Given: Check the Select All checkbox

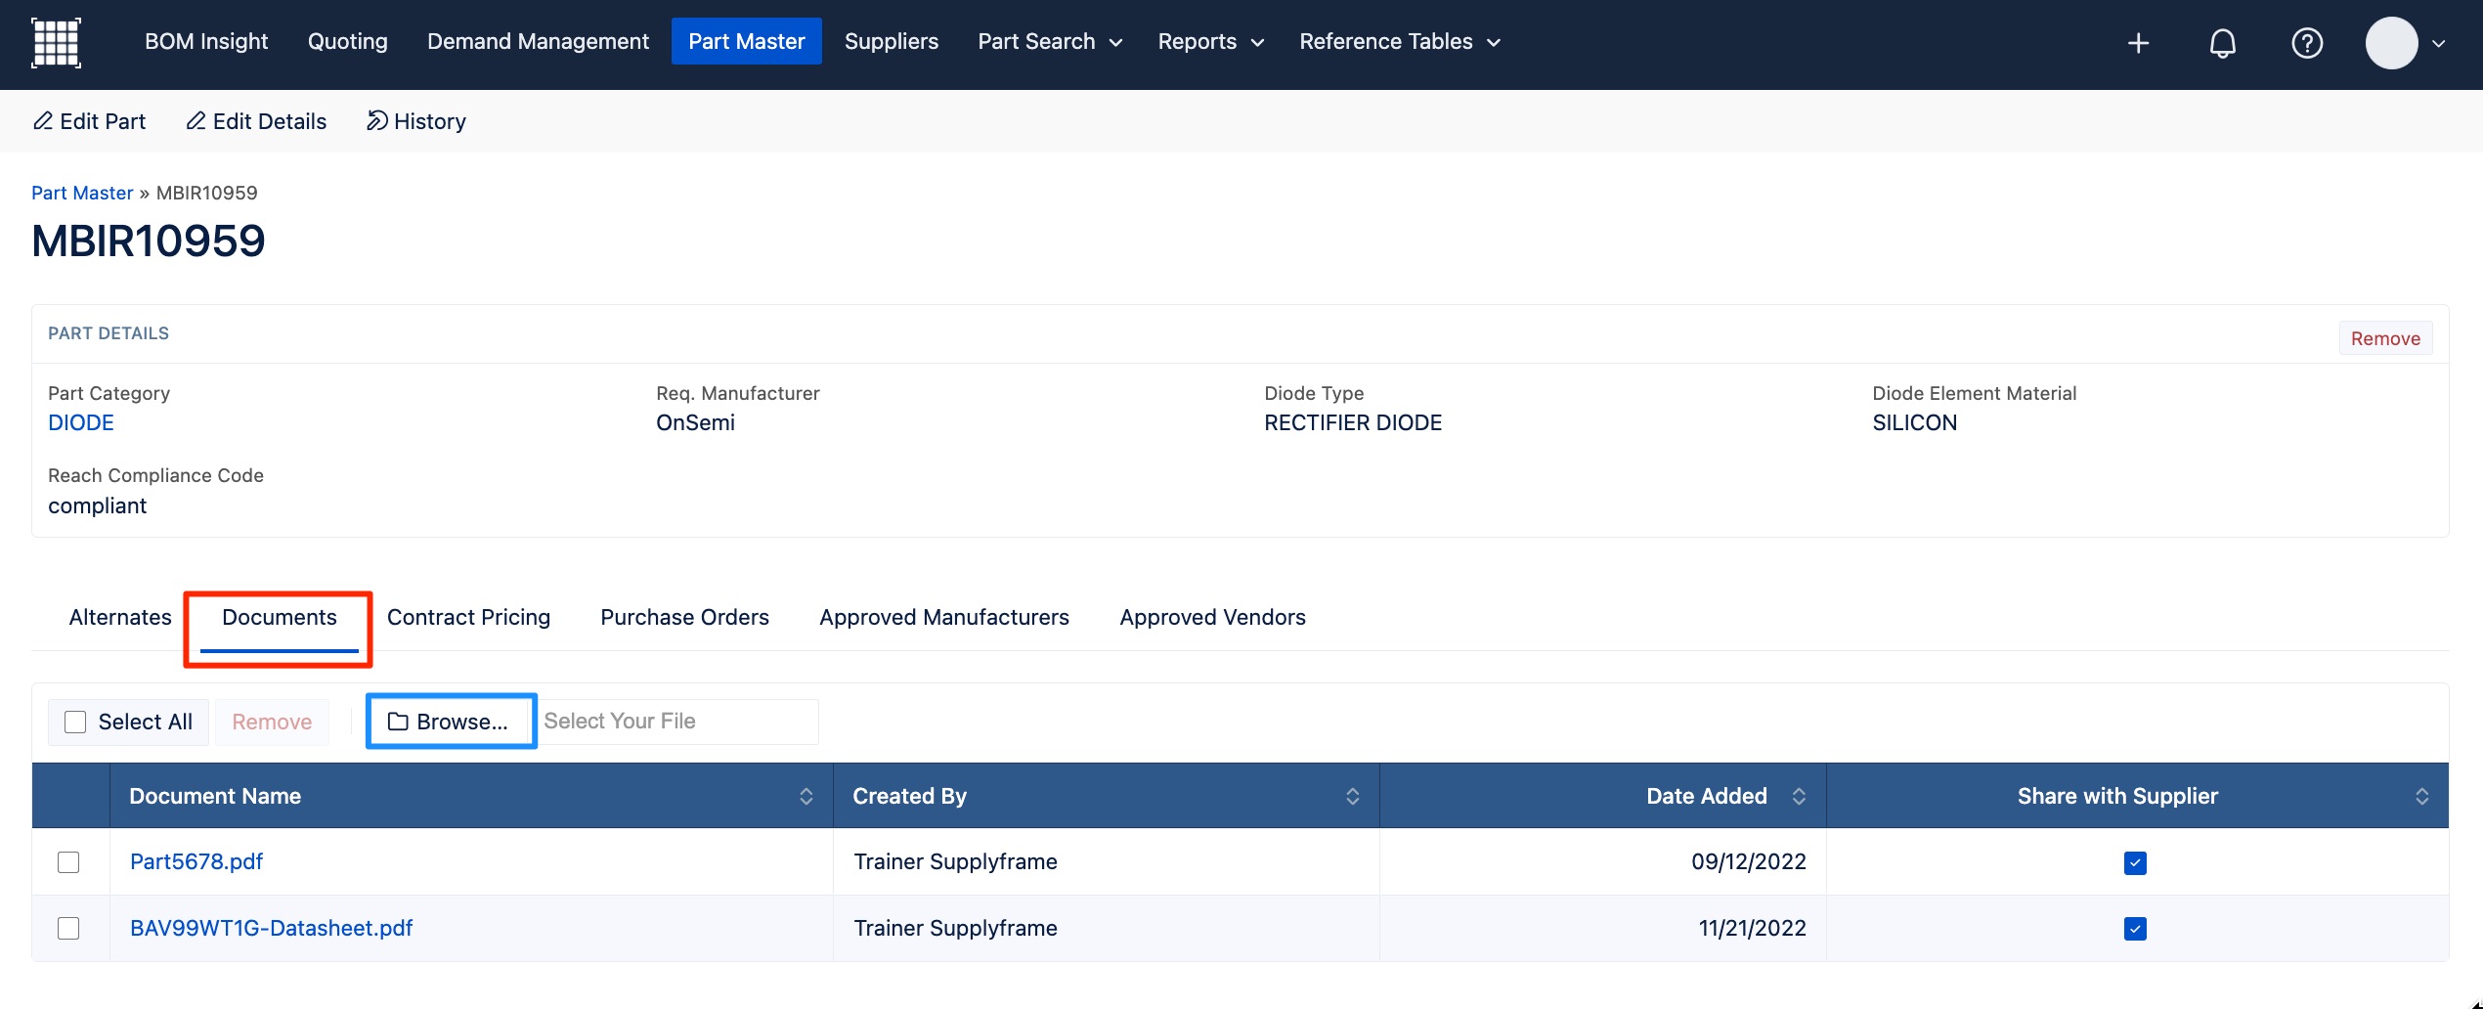Looking at the screenshot, I should pos(75,722).
